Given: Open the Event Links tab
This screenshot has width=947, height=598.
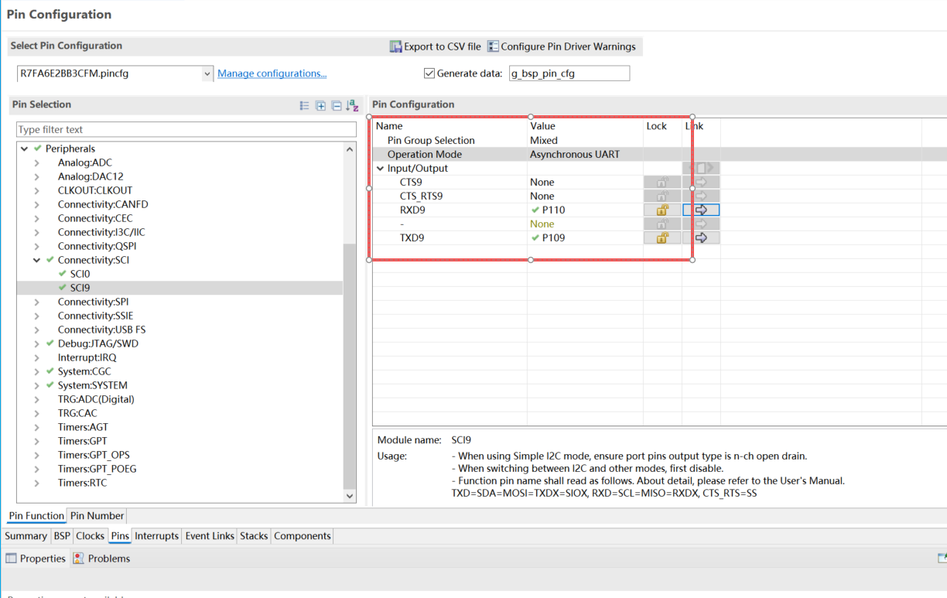Looking at the screenshot, I should tap(210, 536).
